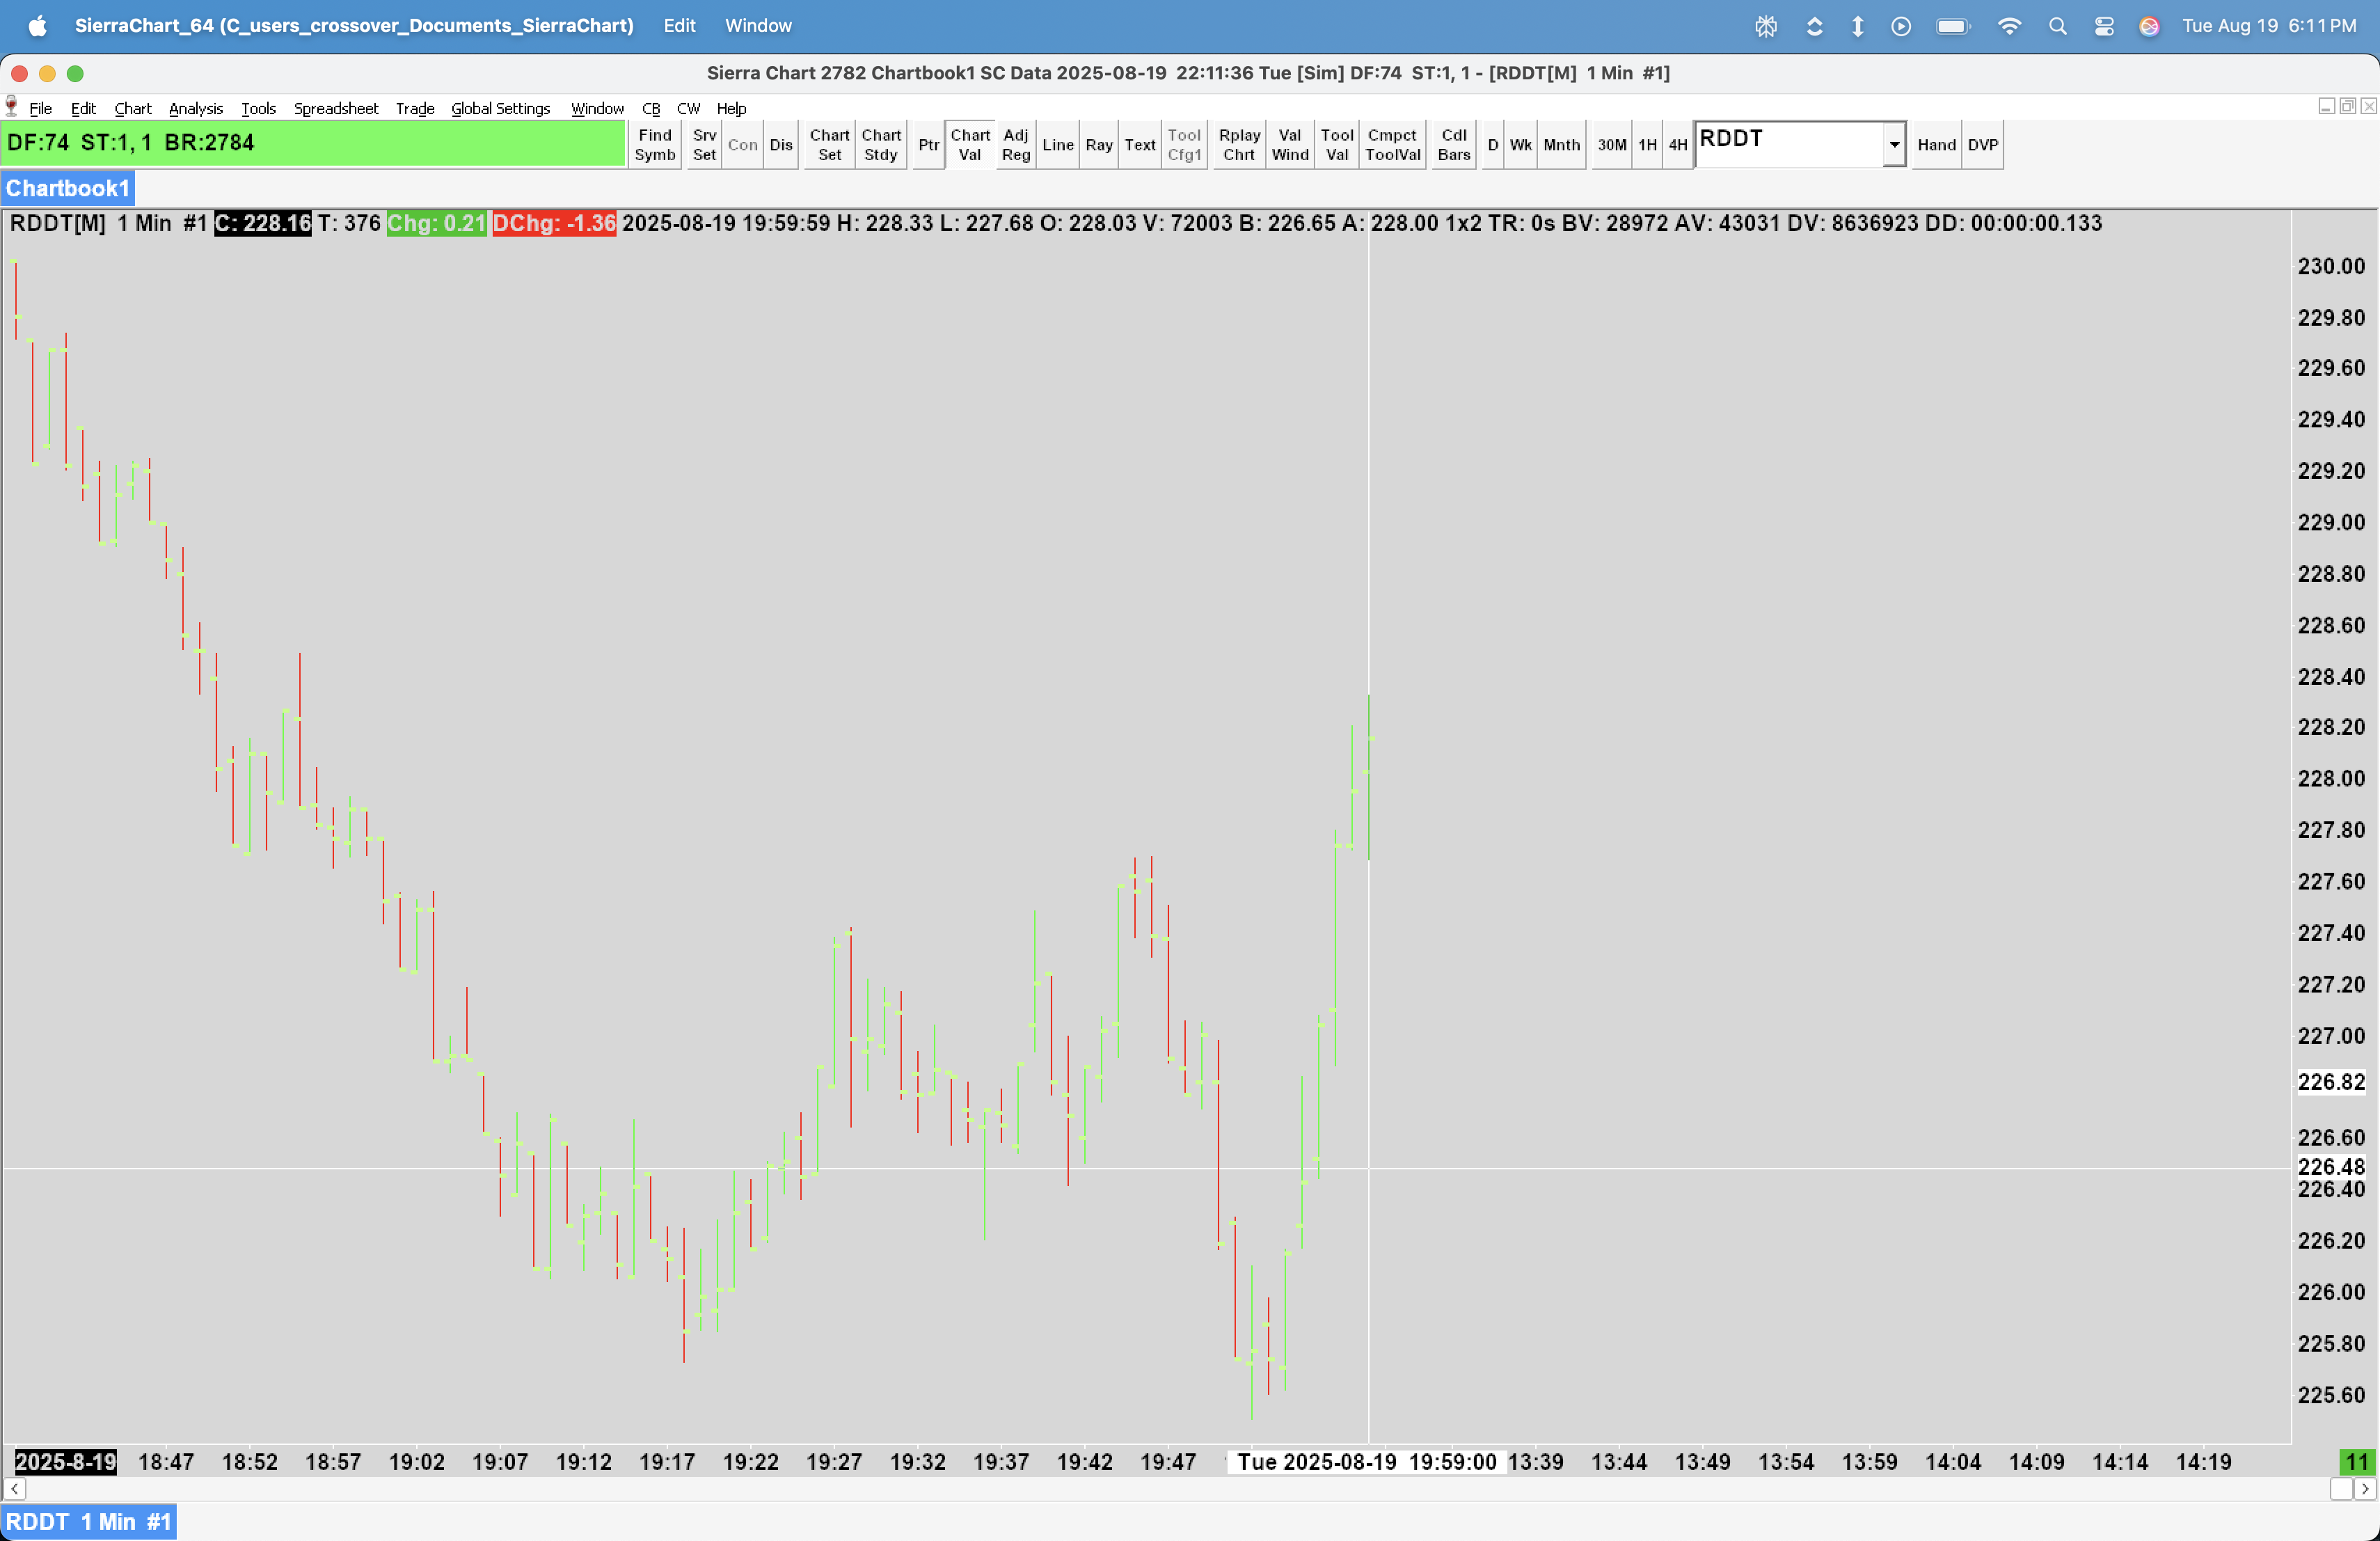This screenshot has height=1541, width=2380.
Task: Open the Analysis menu
Action: (195, 108)
